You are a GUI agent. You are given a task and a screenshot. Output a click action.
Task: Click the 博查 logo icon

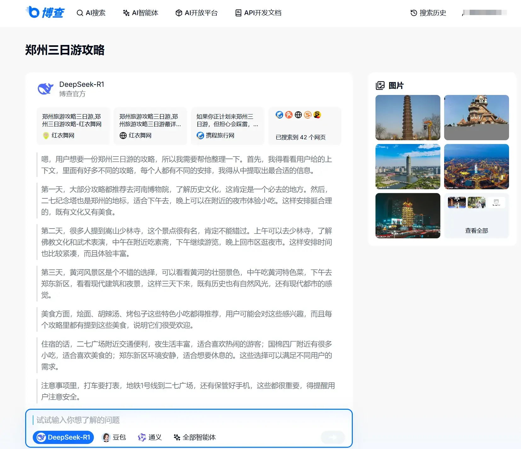click(33, 12)
